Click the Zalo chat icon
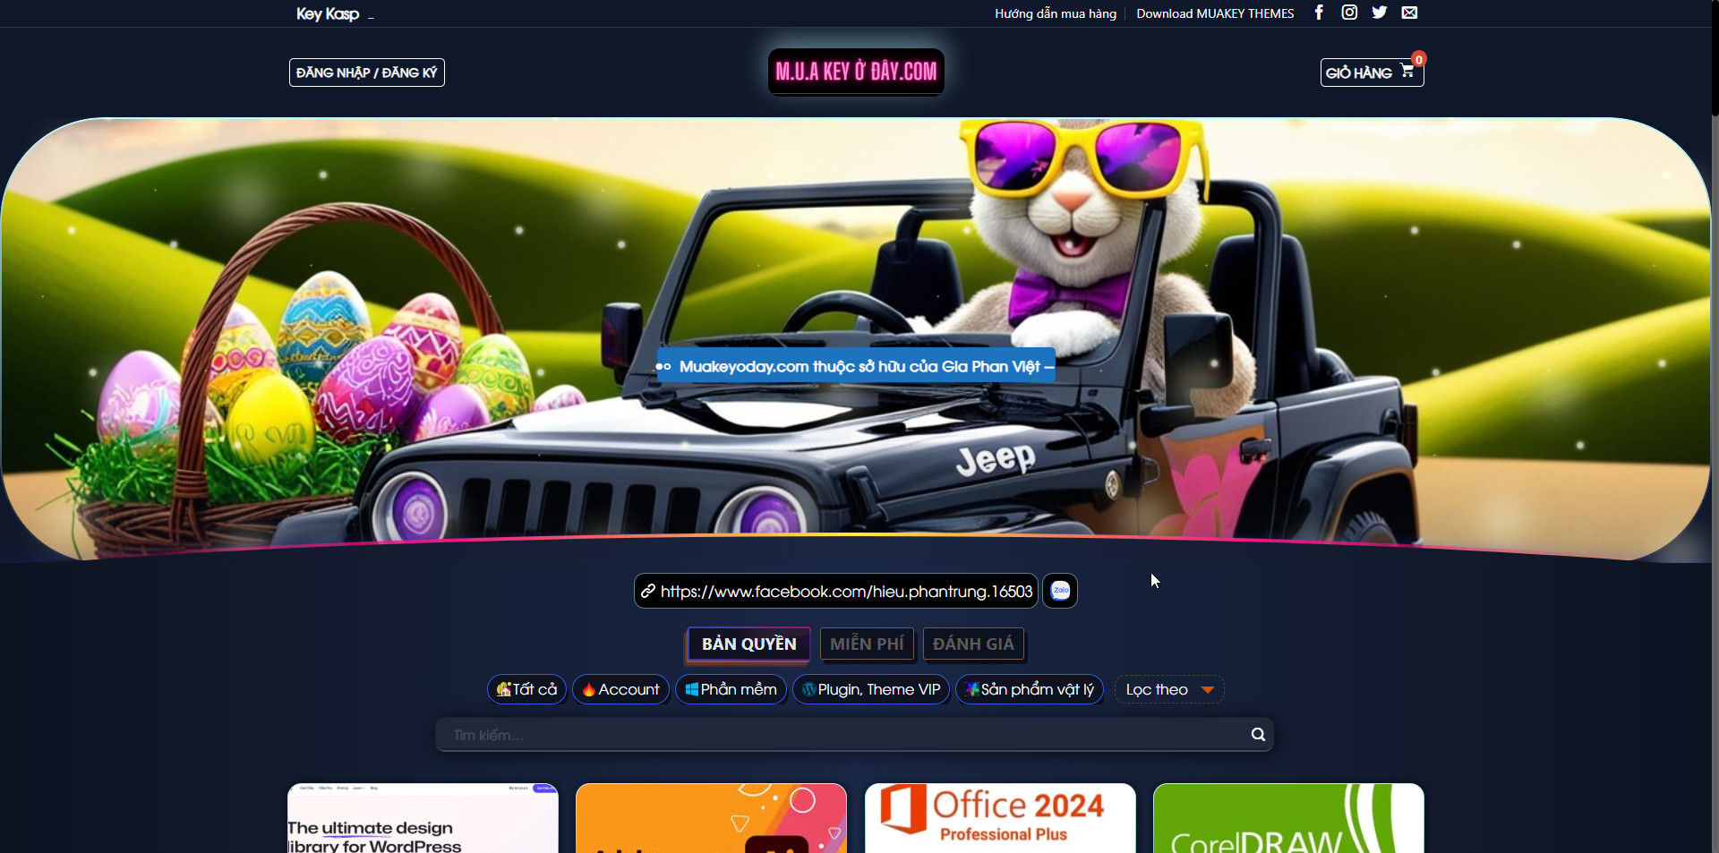 1060,591
